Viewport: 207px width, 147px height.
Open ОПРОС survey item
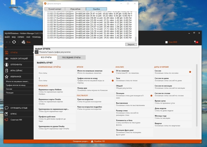[x=18, y=114]
